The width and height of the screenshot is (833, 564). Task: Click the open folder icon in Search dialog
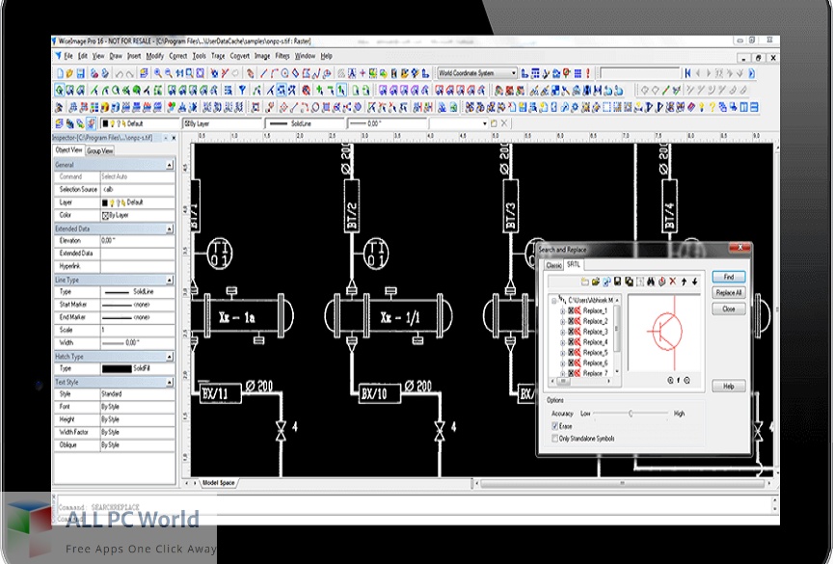coord(596,282)
